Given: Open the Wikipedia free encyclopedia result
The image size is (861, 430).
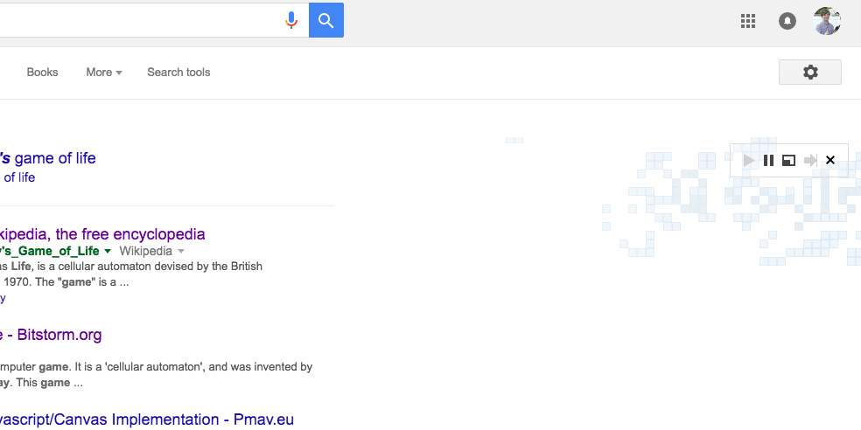Looking at the screenshot, I should pyautogui.click(x=101, y=234).
